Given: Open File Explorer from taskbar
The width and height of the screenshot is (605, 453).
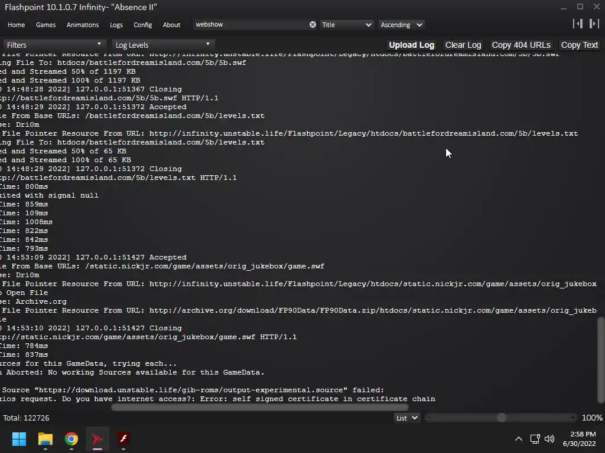Looking at the screenshot, I should 45,439.
